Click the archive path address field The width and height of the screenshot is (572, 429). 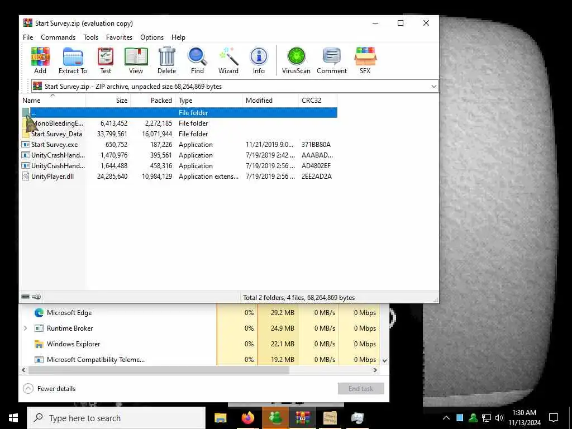pyautogui.click(x=235, y=87)
